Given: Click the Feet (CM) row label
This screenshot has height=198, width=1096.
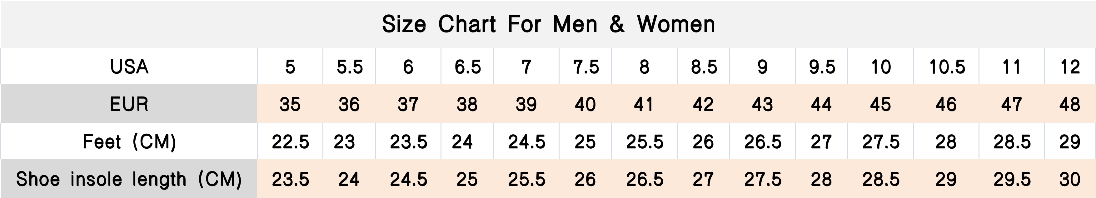Looking at the screenshot, I should 129,141.
